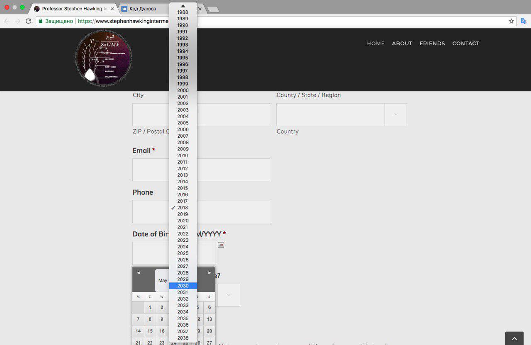Expand the County / State / Region dropdown
Screen dimensions: 531x345
tap(396, 114)
